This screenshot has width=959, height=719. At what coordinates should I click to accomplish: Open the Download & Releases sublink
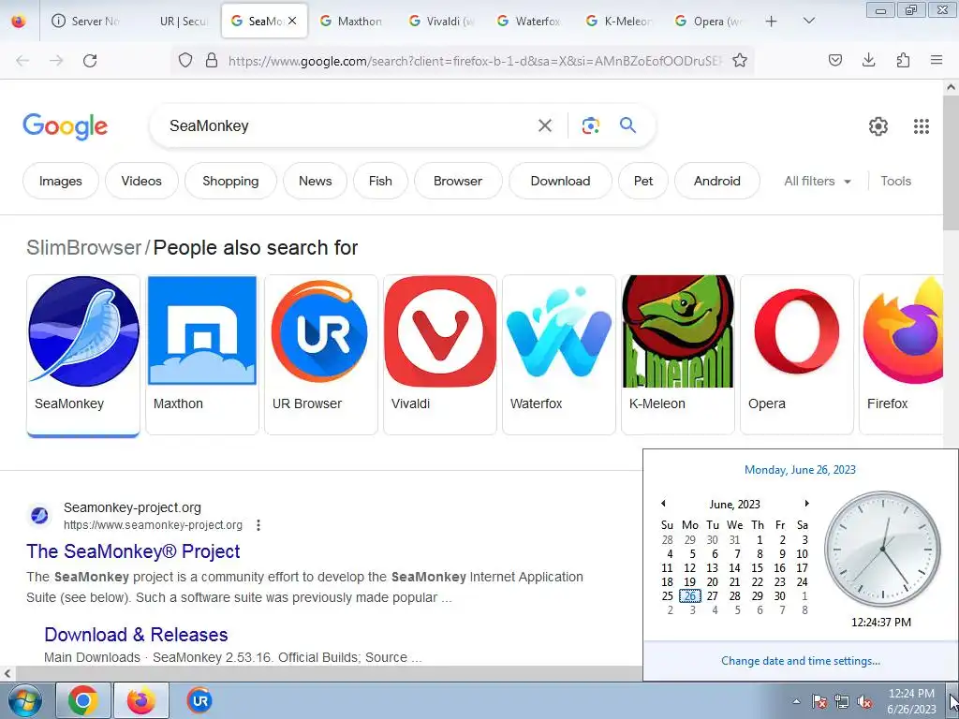[x=136, y=635]
